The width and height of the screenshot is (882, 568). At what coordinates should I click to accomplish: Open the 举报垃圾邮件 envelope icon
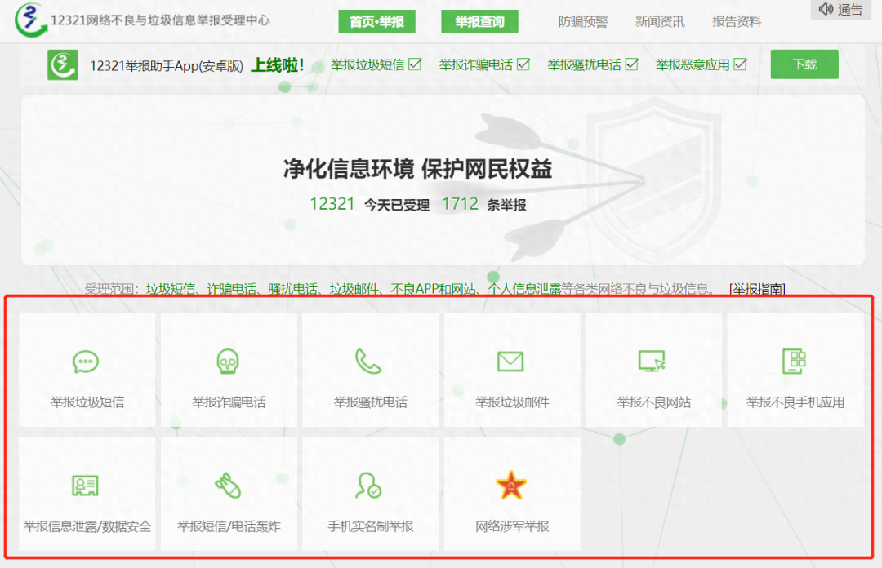point(510,361)
